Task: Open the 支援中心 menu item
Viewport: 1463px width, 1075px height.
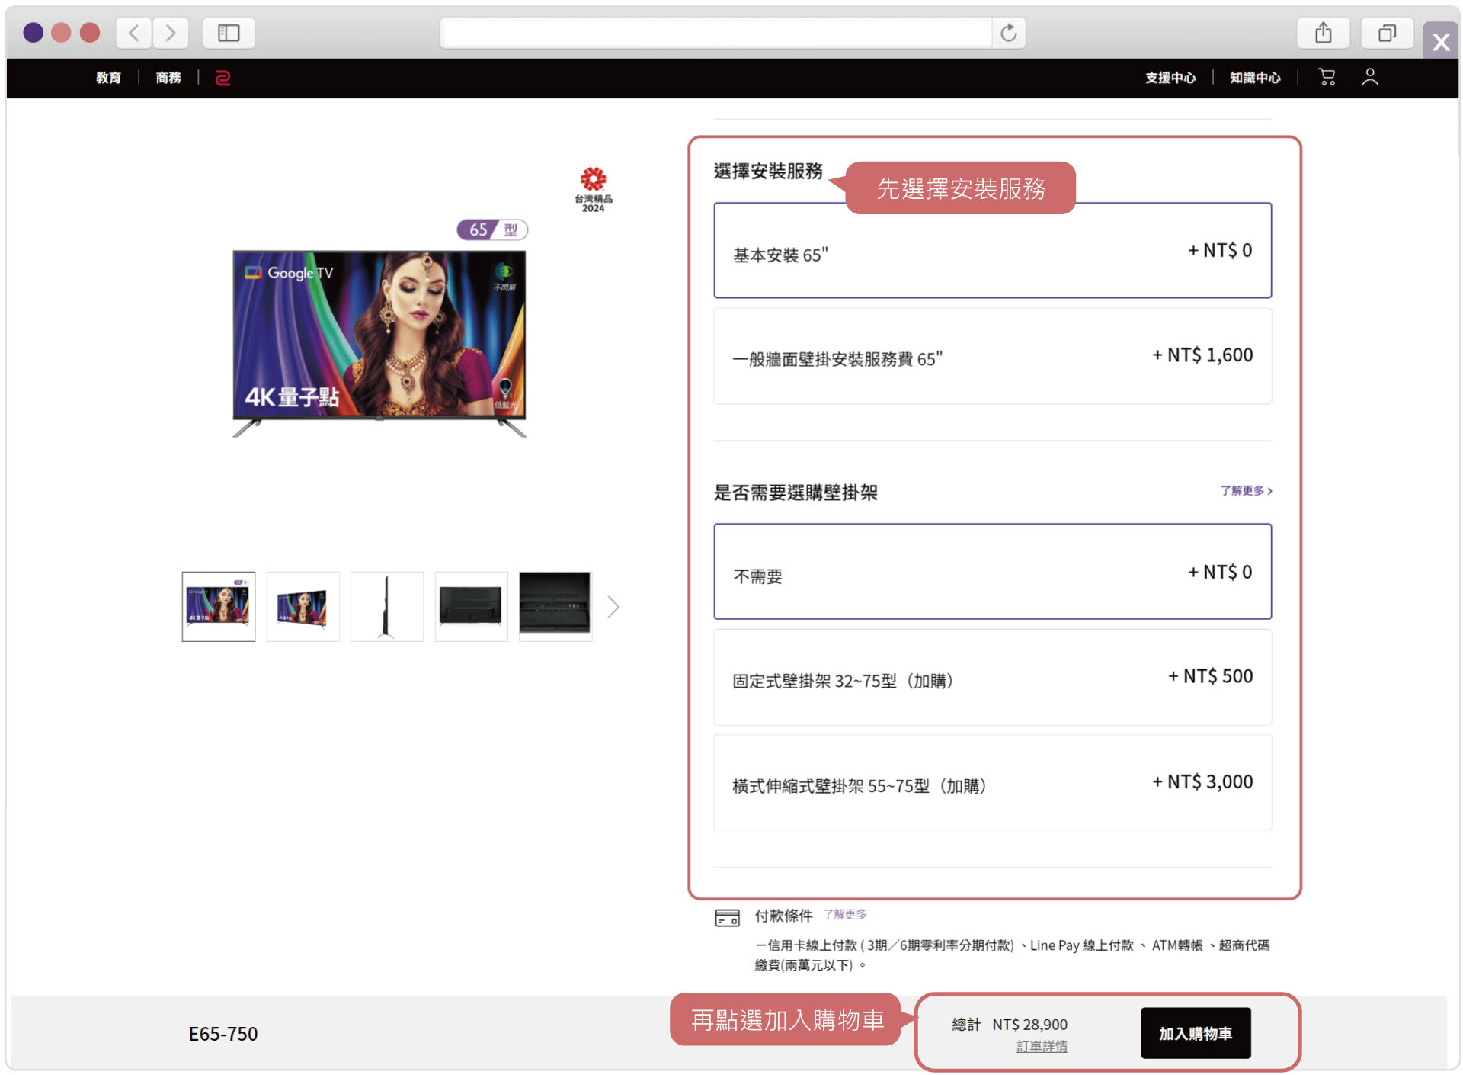Action: tap(1170, 78)
